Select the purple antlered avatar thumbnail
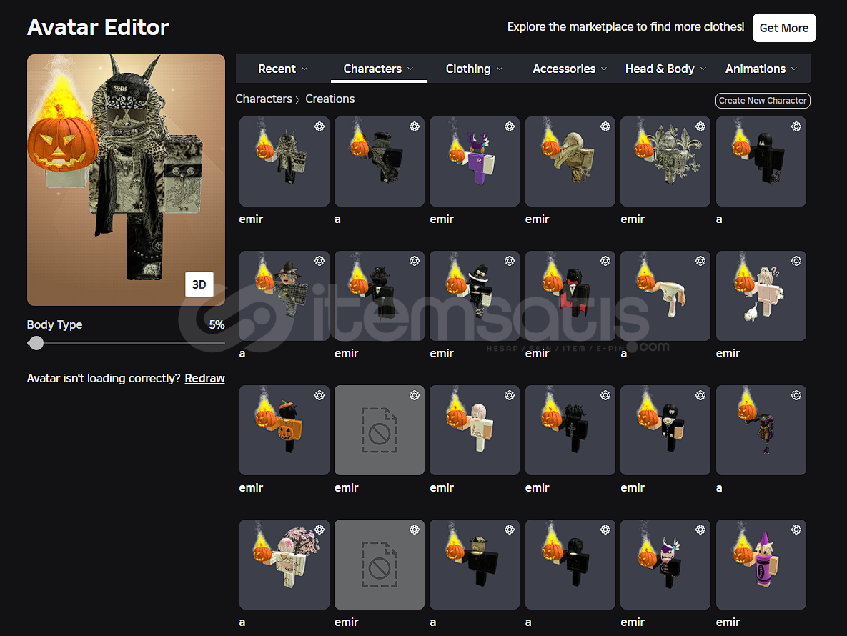 pyautogui.click(x=475, y=162)
